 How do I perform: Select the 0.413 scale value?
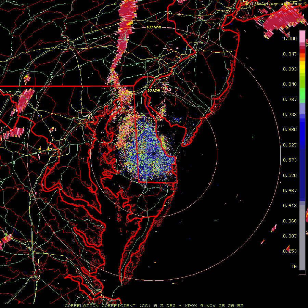click(x=290, y=206)
